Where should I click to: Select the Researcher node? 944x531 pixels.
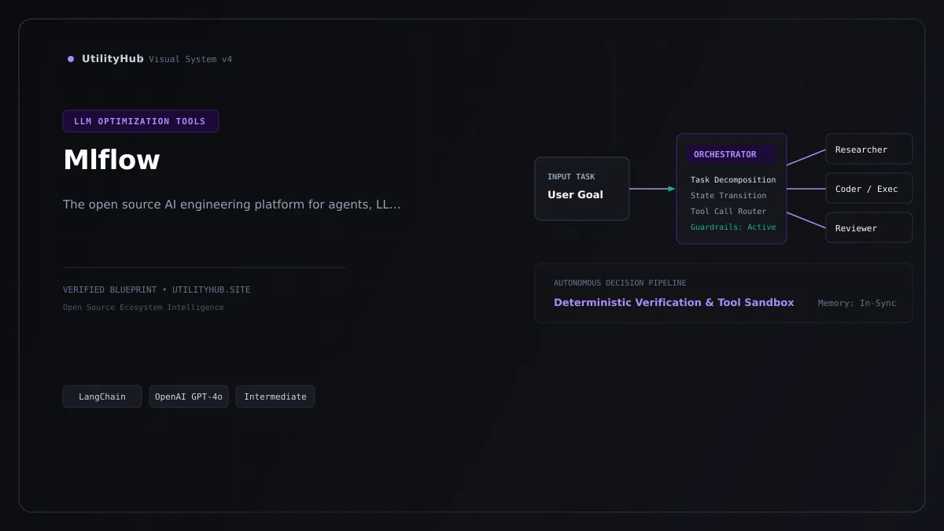[869, 149]
